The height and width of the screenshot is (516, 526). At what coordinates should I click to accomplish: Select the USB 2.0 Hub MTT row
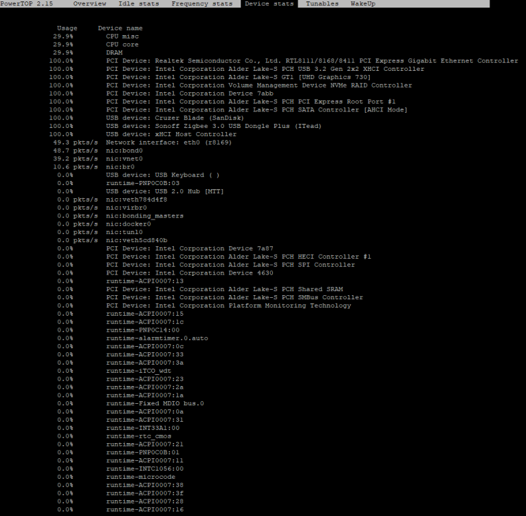point(140,191)
